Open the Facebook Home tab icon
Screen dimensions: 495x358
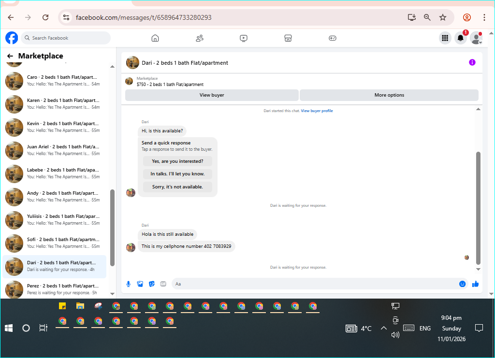tap(155, 38)
